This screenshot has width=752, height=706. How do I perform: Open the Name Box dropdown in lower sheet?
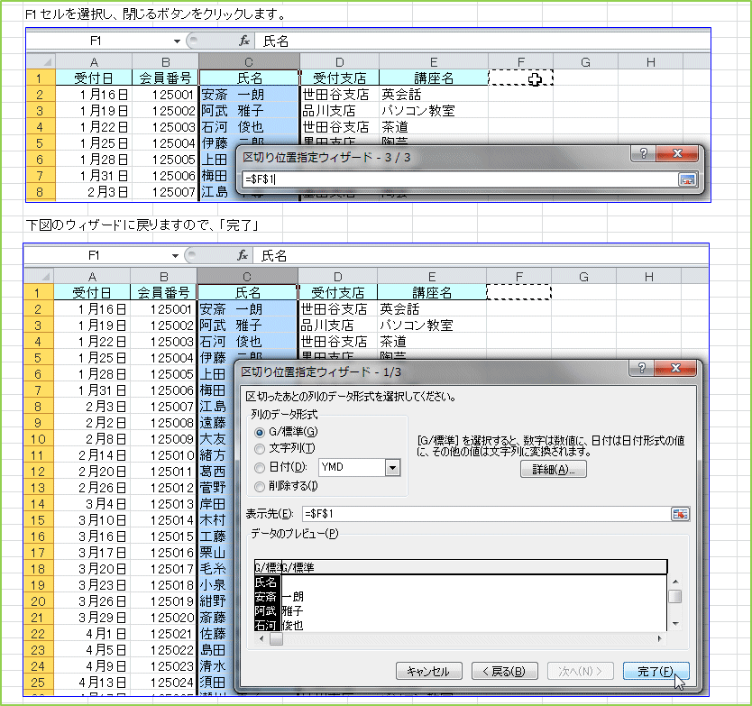coord(175,256)
